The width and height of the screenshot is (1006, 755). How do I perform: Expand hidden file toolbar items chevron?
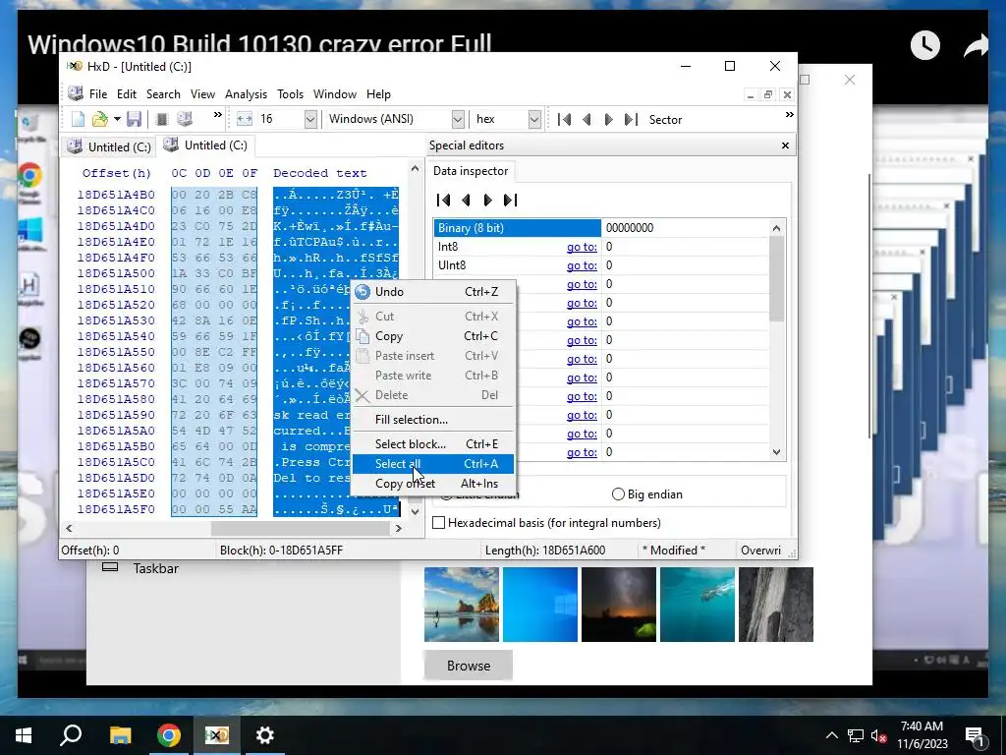(x=217, y=115)
